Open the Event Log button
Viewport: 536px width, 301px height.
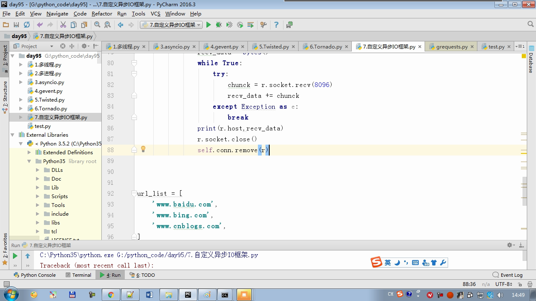508,275
